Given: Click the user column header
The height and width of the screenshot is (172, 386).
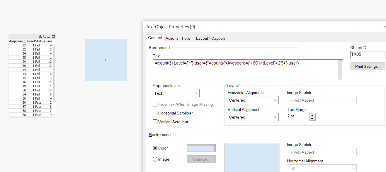Looking at the screenshot, I should click(x=49, y=41).
